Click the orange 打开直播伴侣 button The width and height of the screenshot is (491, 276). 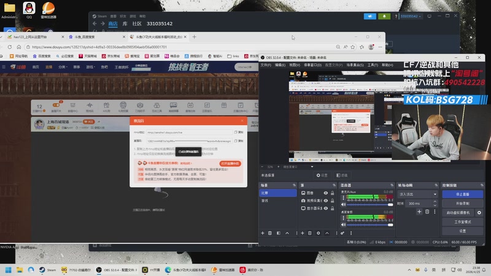[x=230, y=164]
